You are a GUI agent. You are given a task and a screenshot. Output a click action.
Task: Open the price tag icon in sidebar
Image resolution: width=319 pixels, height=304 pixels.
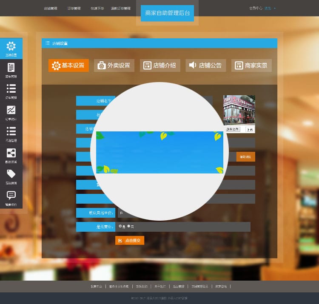[x=11, y=174]
